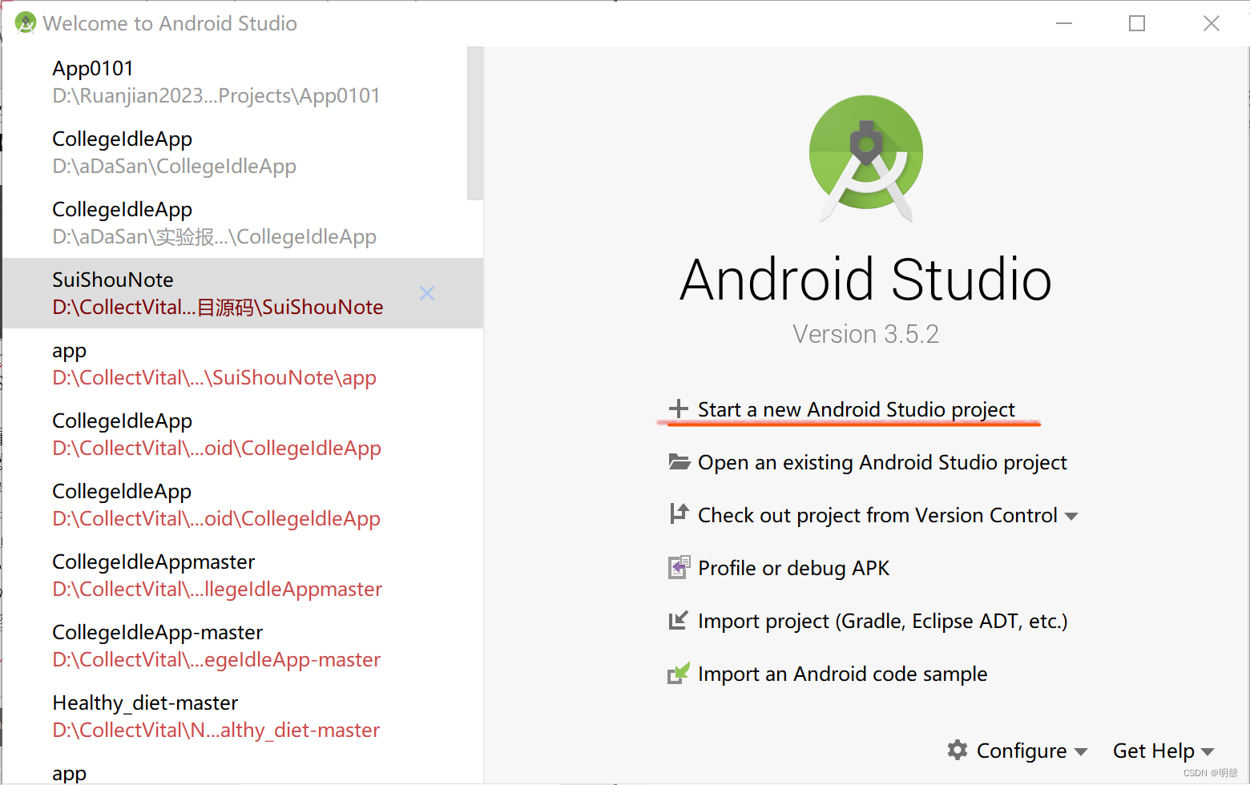Open the CollegeIdleAppmaster project
This screenshot has height=785, width=1250.
click(x=216, y=574)
